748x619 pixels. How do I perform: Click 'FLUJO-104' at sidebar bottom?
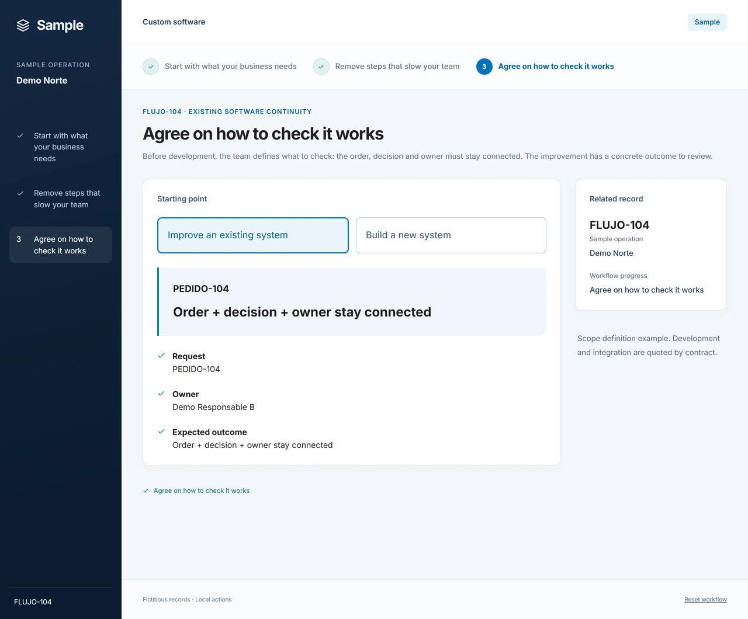click(33, 602)
